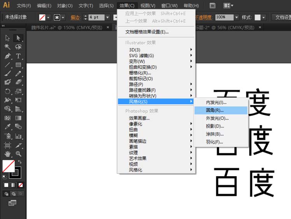Select the Free Transform tool
This screenshot has width=291, height=219.
(18, 100)
